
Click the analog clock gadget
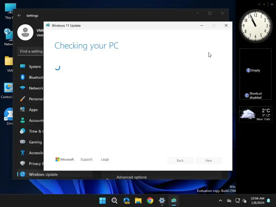coord(256,26)
